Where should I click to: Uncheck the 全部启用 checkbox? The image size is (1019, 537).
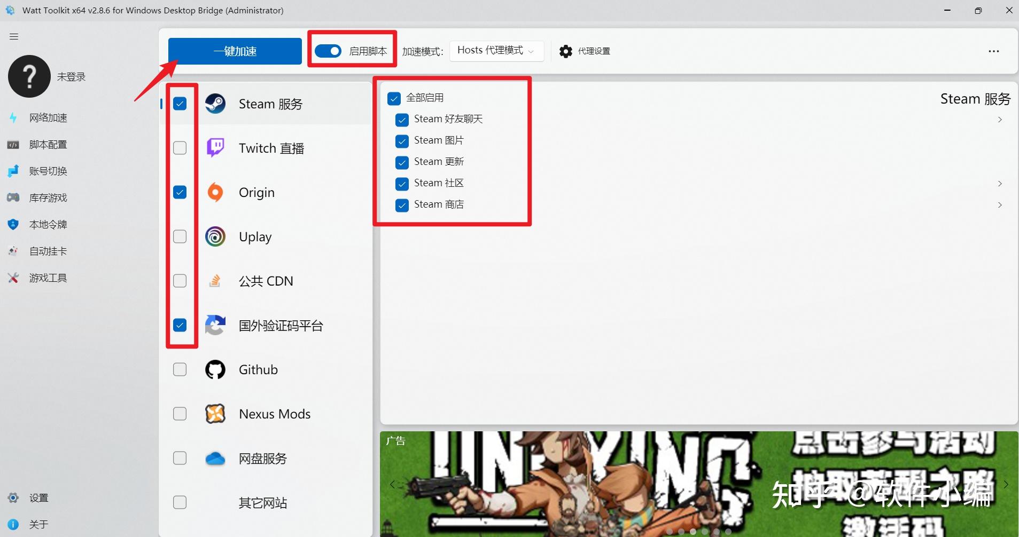(x=394, y=98)
